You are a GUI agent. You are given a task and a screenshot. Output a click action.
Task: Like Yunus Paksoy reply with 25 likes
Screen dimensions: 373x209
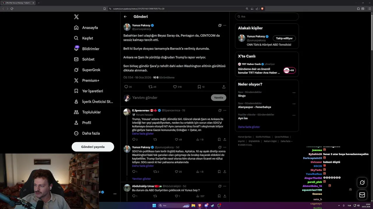[x=178, y=172]
